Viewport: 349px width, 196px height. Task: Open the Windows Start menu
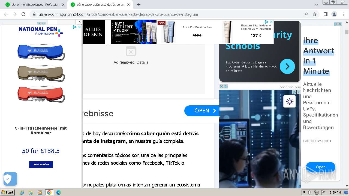pyautogui.click(x=8, y=192)
